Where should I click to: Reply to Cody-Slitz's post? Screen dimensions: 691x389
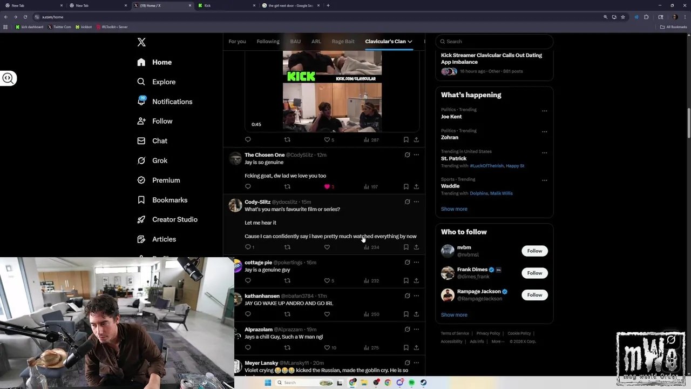pyautogui.click(x=248, y=247)
